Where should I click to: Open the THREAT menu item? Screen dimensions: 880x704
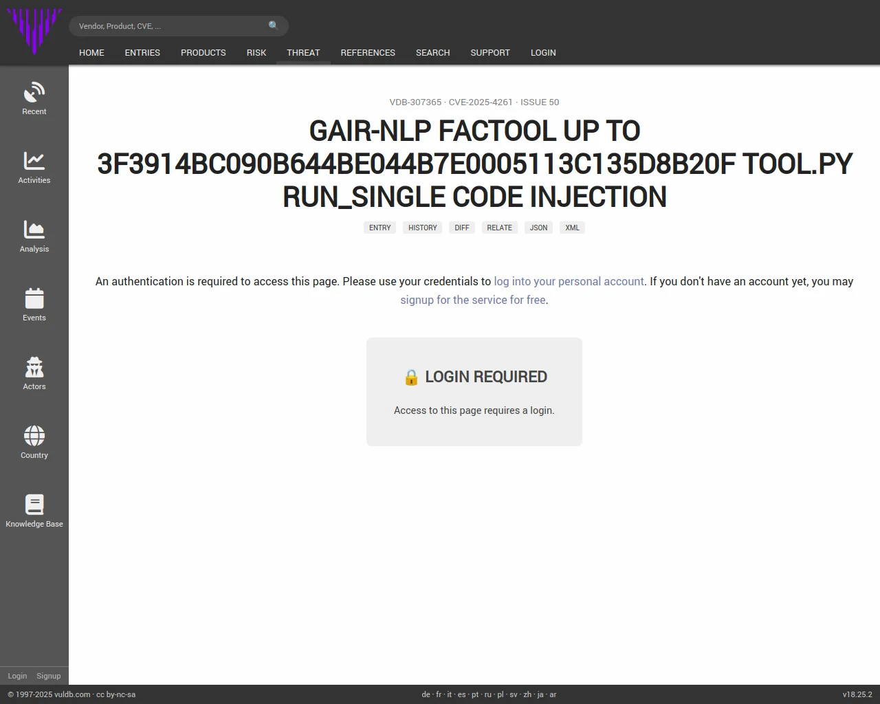coord(303,52)
